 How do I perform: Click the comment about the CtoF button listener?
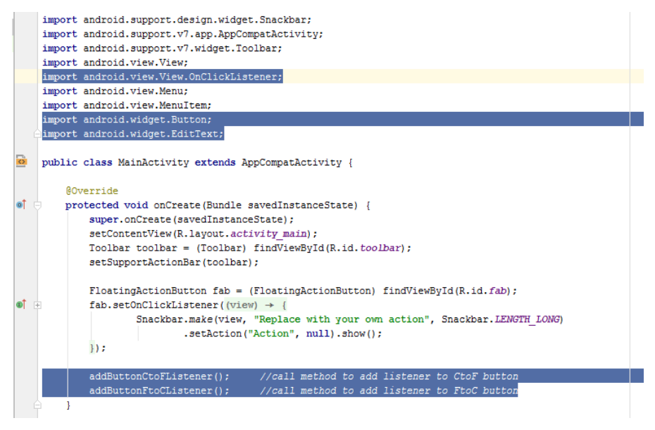(x=389, y=376)
